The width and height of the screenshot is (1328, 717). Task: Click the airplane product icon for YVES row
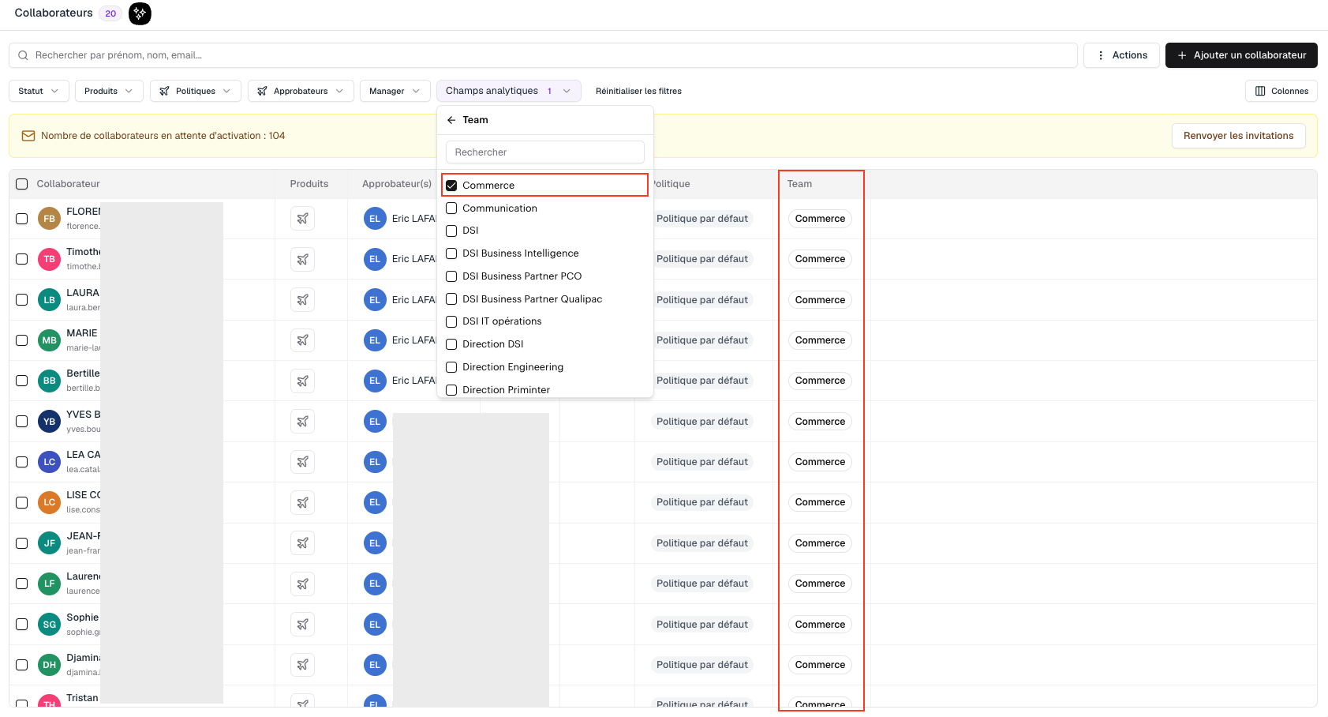302,422
